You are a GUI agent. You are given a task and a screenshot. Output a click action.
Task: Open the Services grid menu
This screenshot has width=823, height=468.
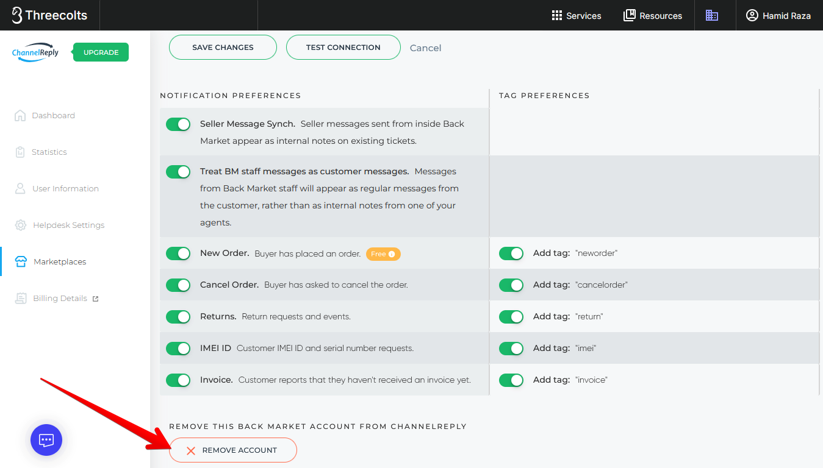(x=577, y=16)
